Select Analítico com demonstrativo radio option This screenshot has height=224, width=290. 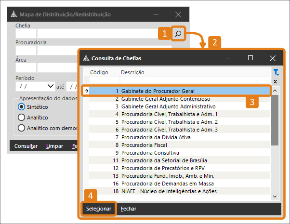click(21, 128)
